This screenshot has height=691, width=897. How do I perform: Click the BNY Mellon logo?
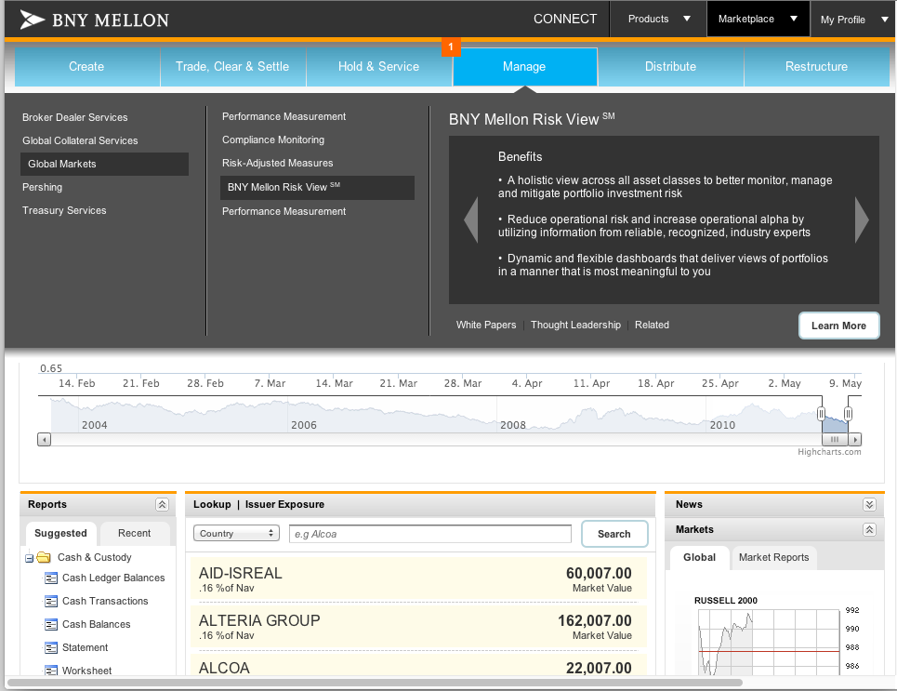point(95,20)
